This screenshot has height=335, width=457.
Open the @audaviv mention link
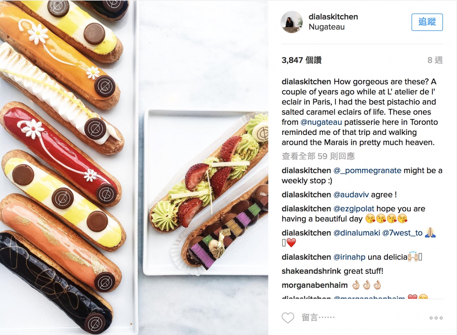(351, 195)
